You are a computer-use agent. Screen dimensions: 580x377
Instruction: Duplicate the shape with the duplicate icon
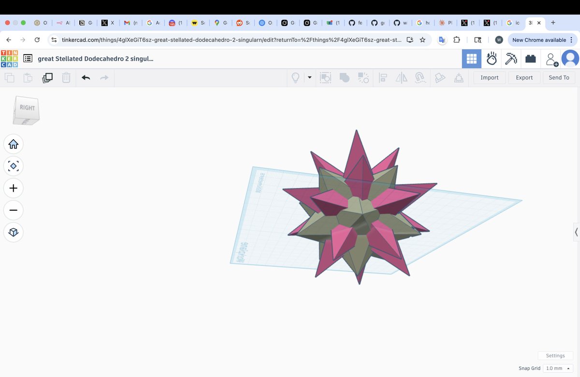[47, 77]
